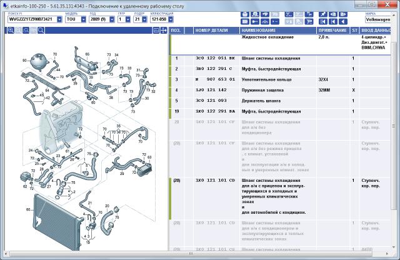Click the ПОЗ. column header
Image resolution: width=400 pixels, height=260 pixels.
(176, 31)
